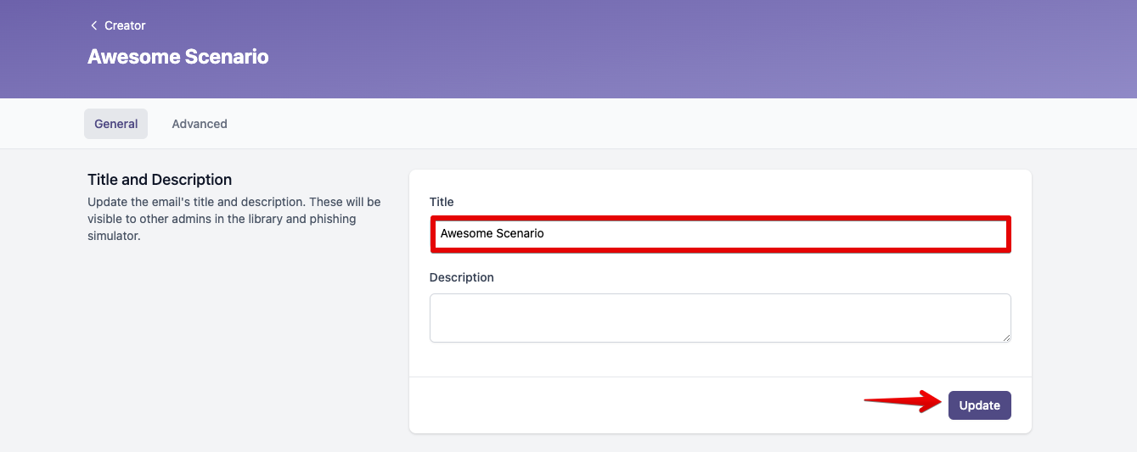Click the Title field label
This screenshot has width=1137, height=452.
(442, 202)
